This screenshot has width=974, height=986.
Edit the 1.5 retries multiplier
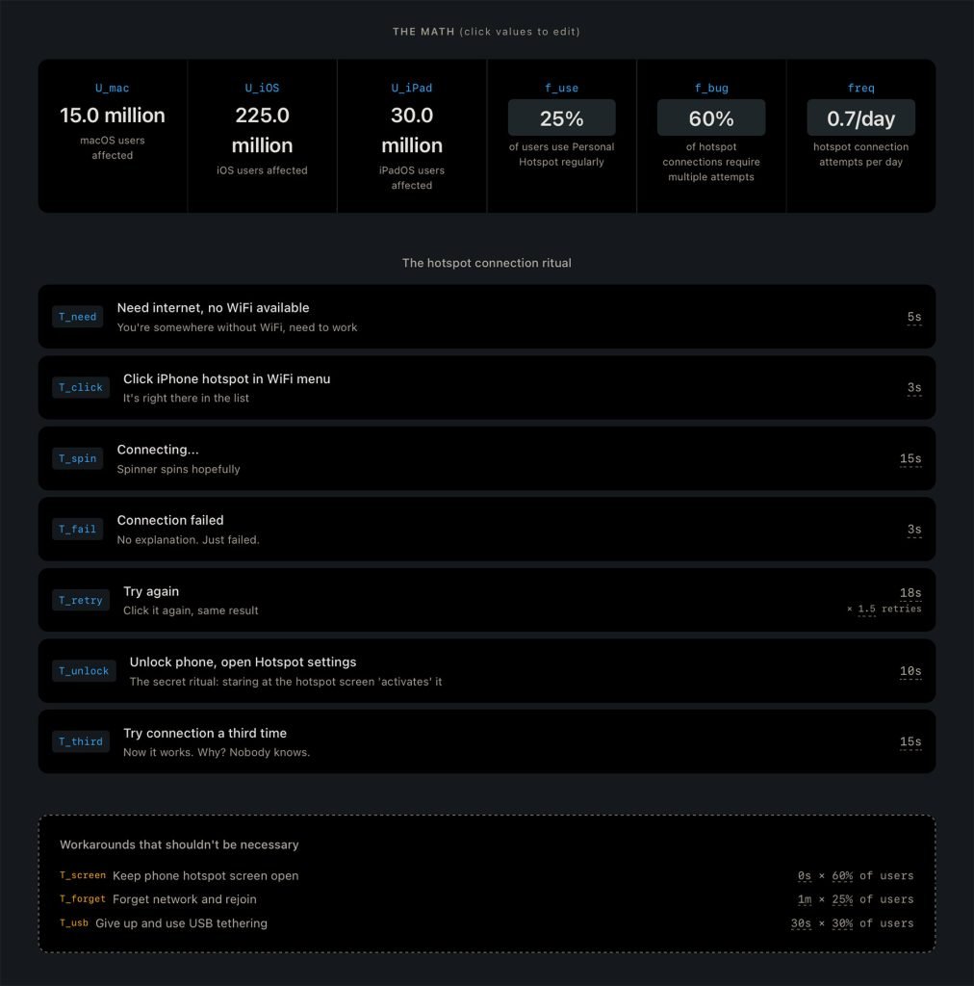click(866, 609)
